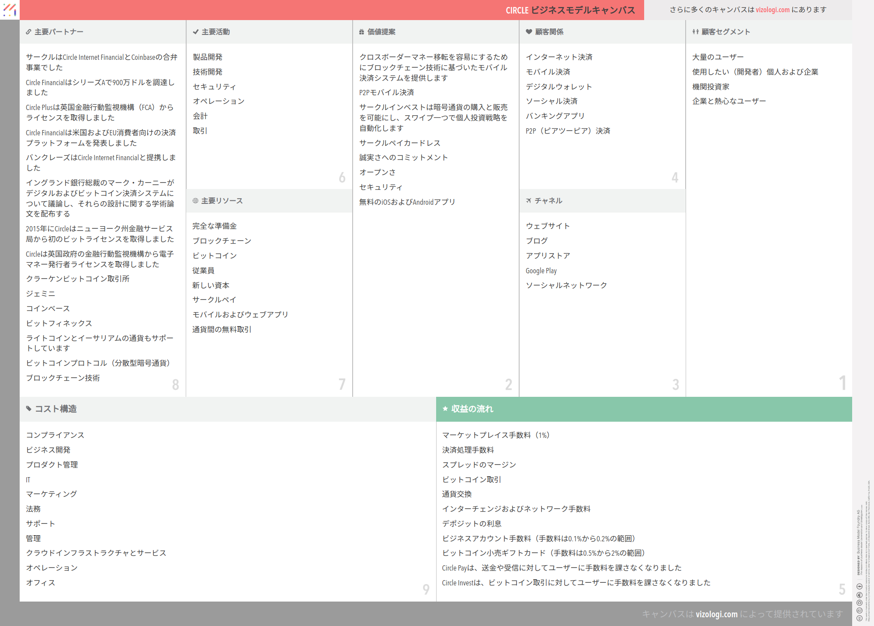This screenshot has width=874, height=626.
Task: Click the heart icon beside 顧客関係
Action: point(529,32)
